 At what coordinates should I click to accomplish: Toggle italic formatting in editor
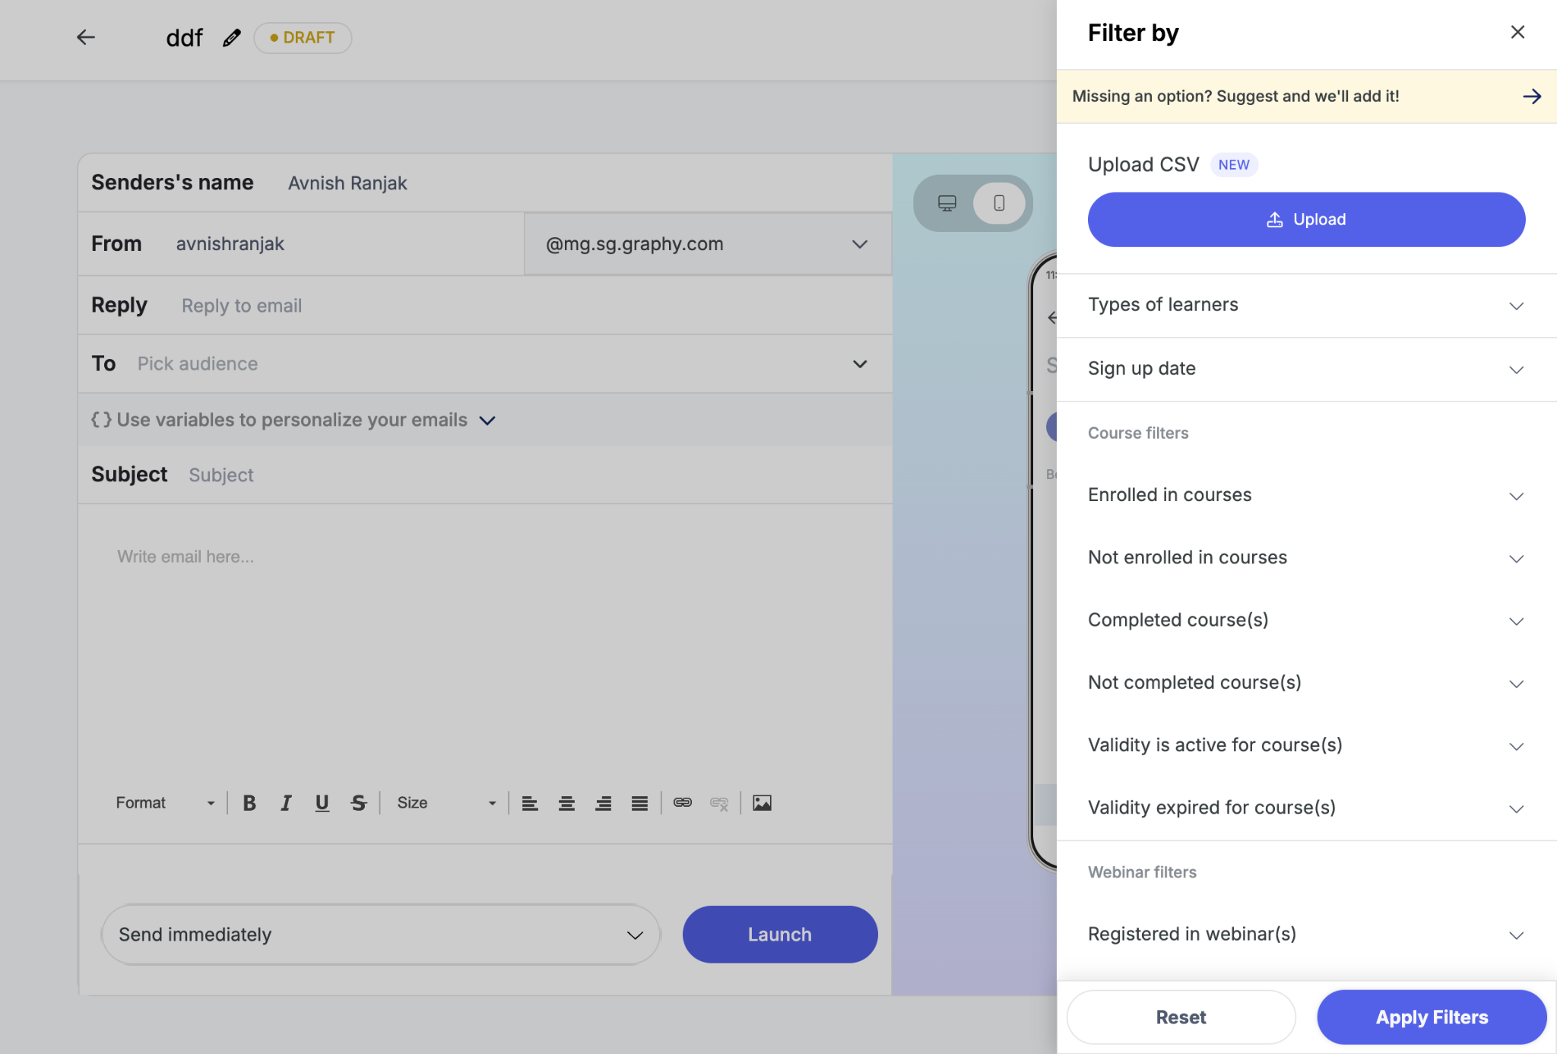[x=286, y=803]
